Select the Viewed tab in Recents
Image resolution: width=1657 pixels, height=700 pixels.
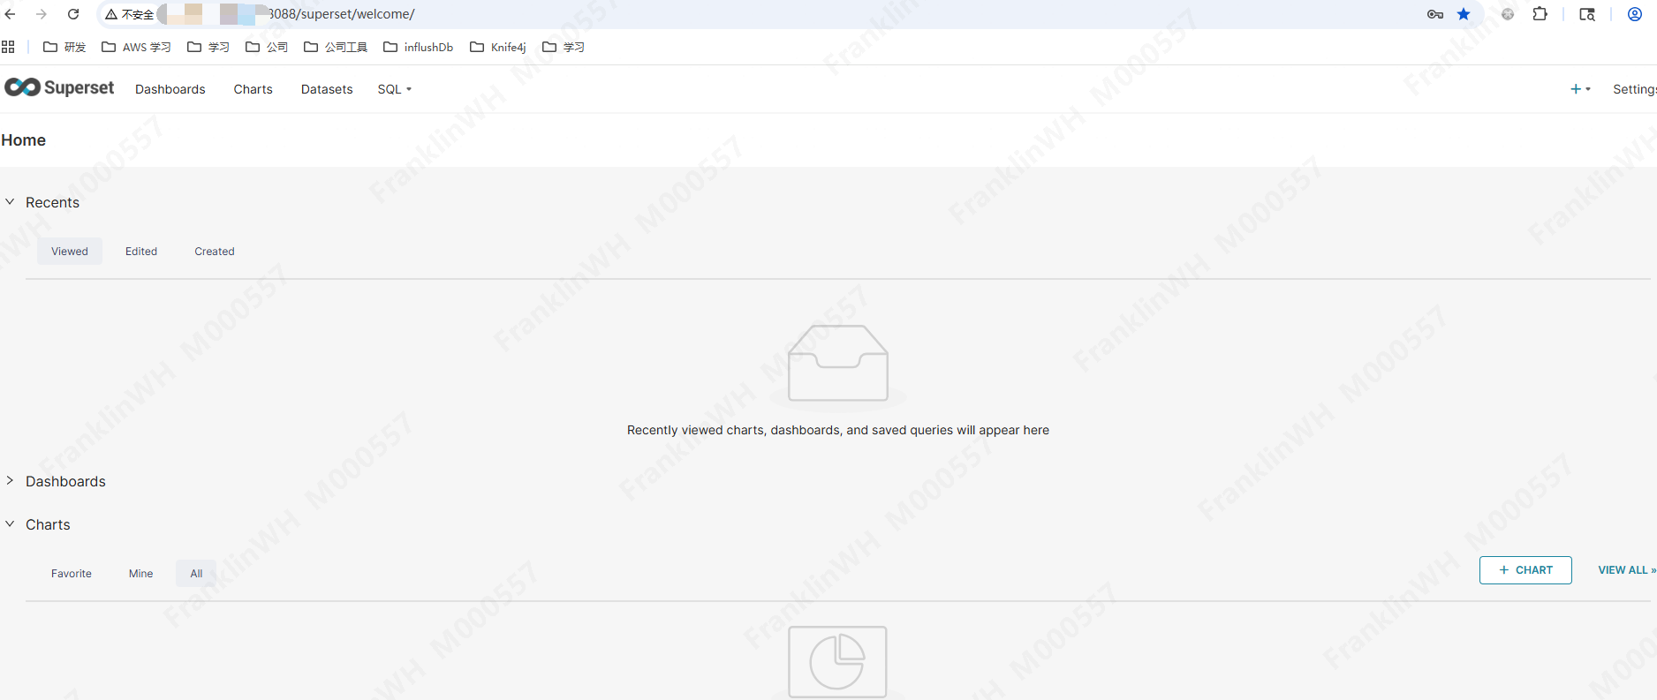click(x=70, y=252)
